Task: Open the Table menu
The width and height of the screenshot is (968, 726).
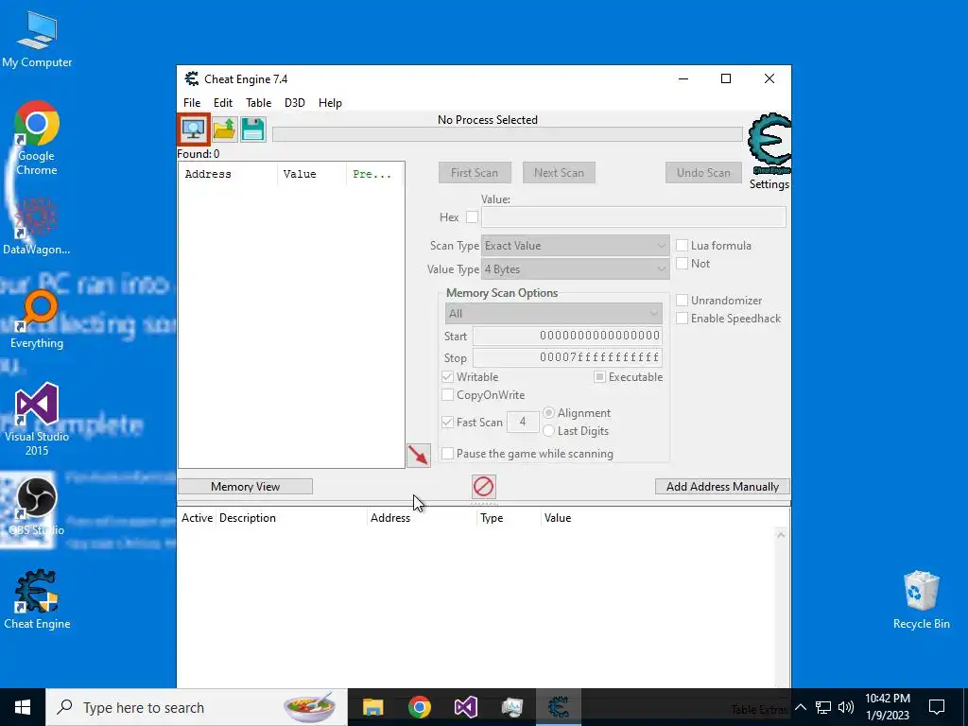Action: pos(258,102)
